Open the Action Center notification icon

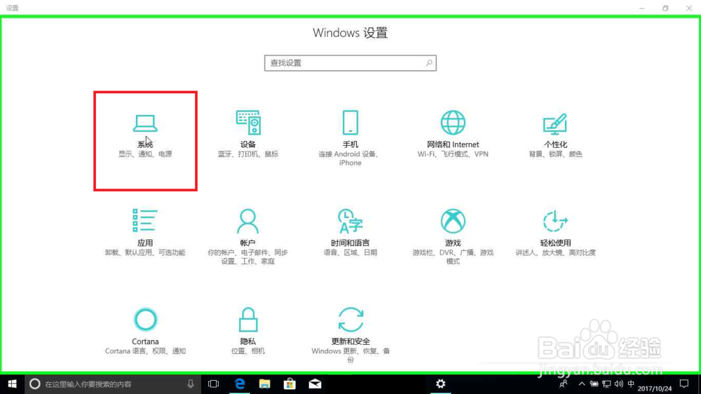pos(684,383)
